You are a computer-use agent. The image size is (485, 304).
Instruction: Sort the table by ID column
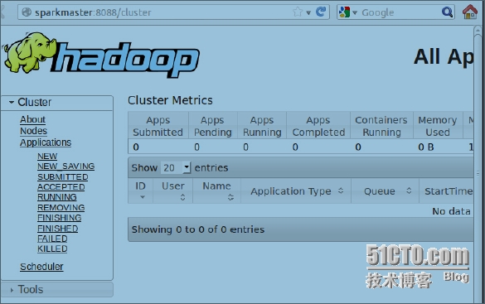(140, 191)
